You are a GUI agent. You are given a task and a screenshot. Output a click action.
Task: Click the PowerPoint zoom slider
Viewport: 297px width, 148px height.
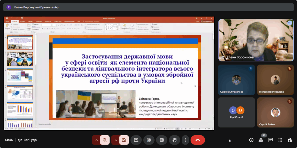tap(199, 129)
